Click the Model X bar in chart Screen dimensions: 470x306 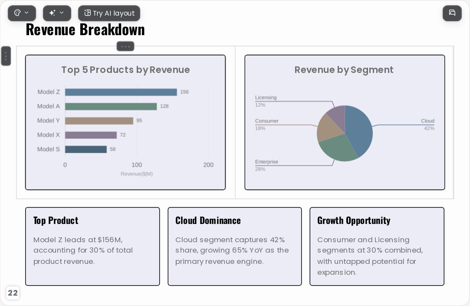point(91,135)
